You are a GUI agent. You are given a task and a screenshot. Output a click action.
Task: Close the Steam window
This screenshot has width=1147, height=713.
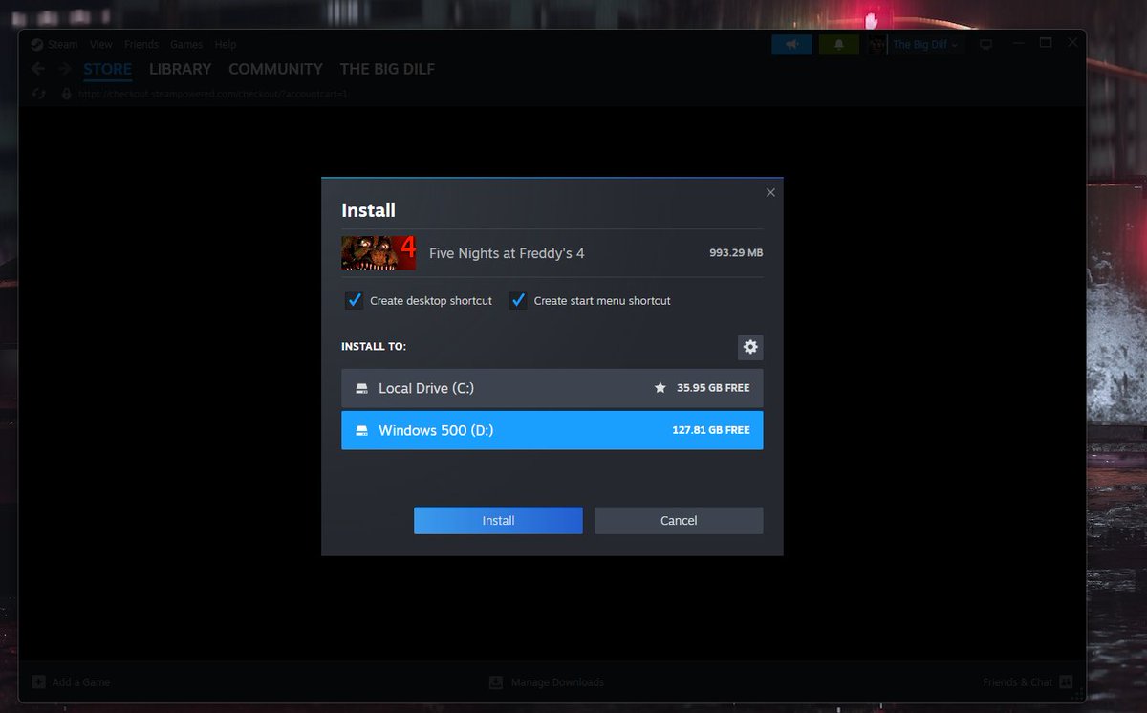pos(1073,43)
